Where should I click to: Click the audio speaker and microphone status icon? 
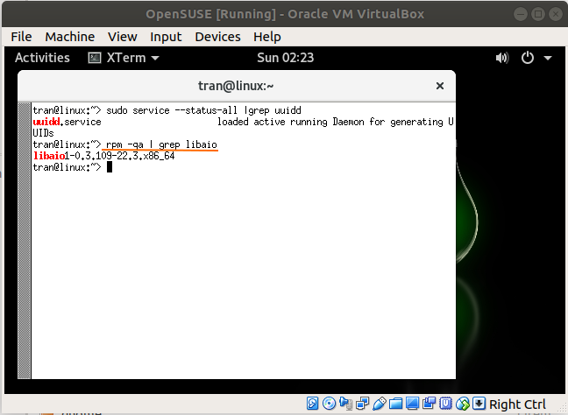point(346,403)
